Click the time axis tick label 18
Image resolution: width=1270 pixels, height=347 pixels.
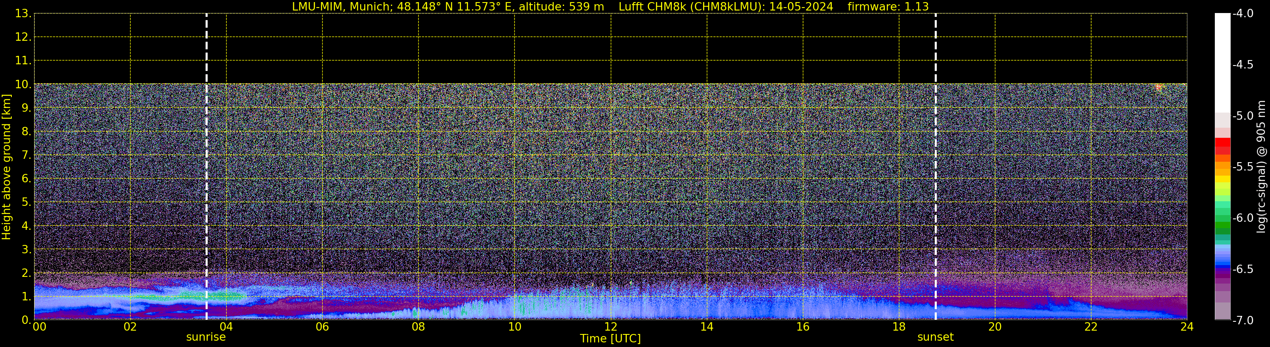[x=899, y=327]
